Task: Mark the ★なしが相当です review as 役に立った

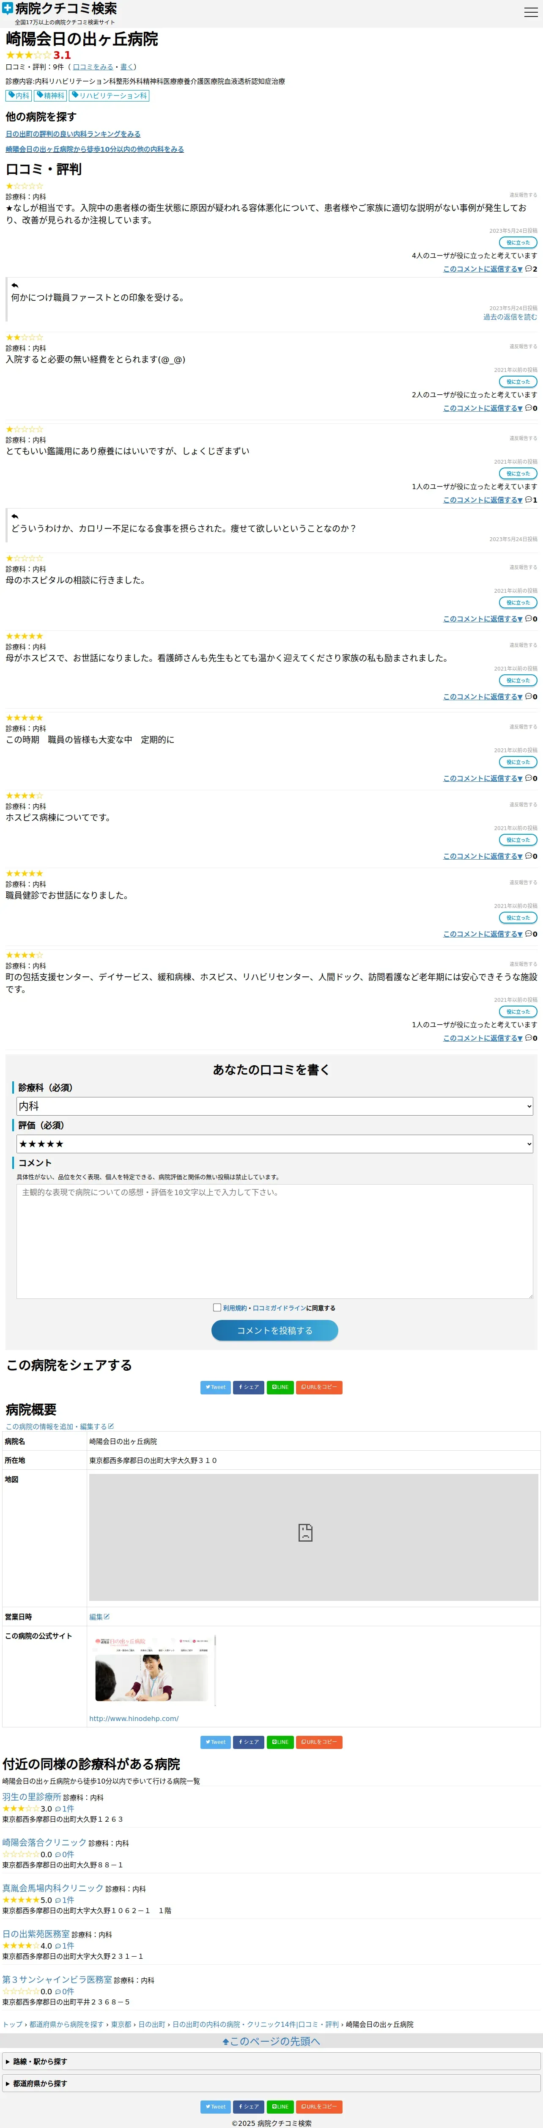Action: (518, 243)
